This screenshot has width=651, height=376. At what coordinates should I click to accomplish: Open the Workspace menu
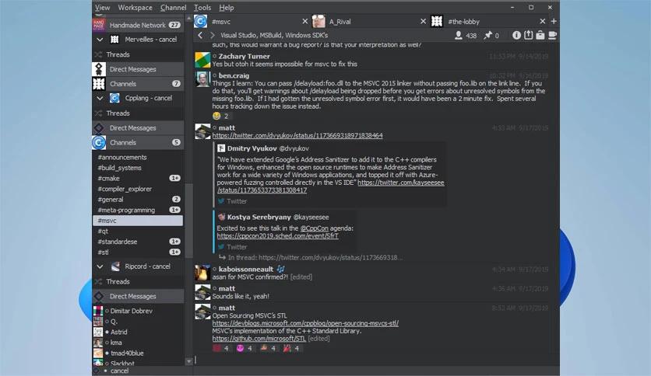tap(135, 8)
